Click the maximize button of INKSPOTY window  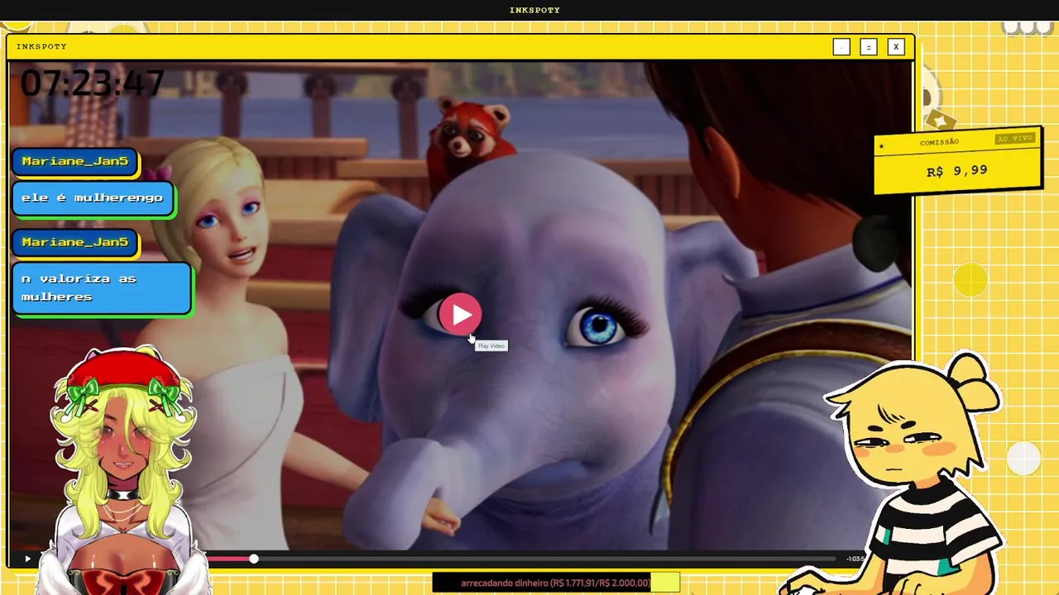[868, 47]
